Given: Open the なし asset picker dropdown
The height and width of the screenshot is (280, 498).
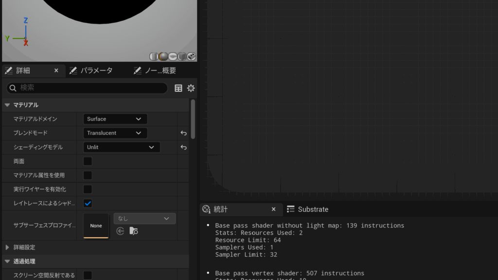Looking at the screenshot, I should [x=144, y=218].
